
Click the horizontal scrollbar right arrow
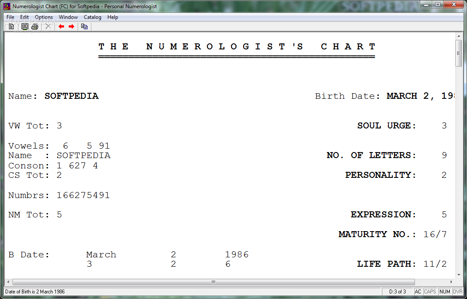(452, 282)
